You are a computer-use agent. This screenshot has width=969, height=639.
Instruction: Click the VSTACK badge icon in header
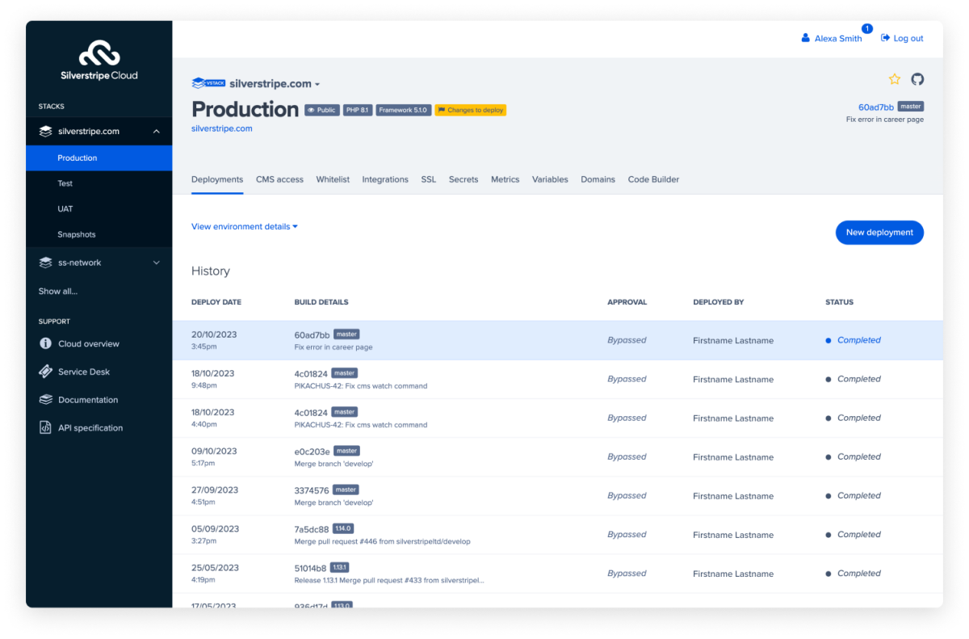(x=208, y=83)
